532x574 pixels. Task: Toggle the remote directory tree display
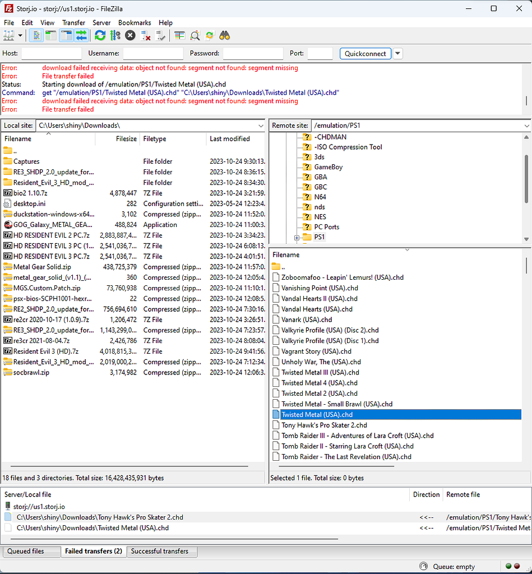(66, 35)
